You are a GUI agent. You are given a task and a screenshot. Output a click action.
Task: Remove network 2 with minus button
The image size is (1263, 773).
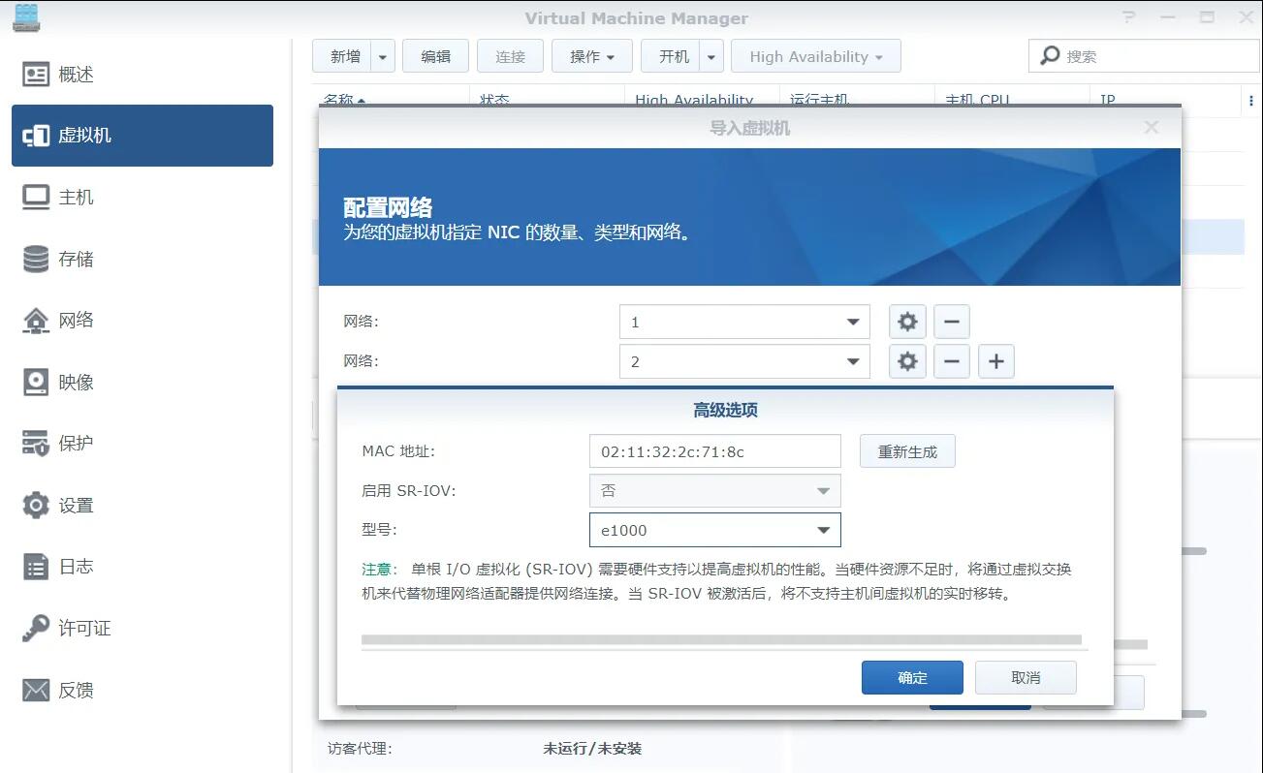(x=951, y=361)
